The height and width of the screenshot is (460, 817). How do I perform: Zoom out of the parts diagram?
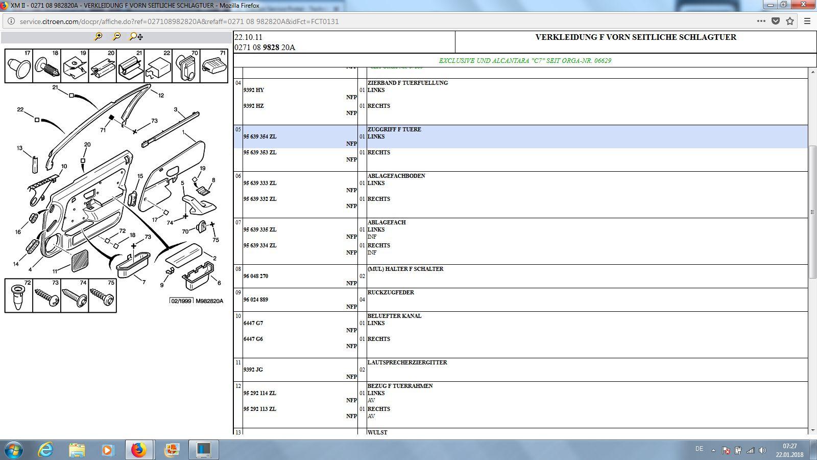[x=117, y=36]
